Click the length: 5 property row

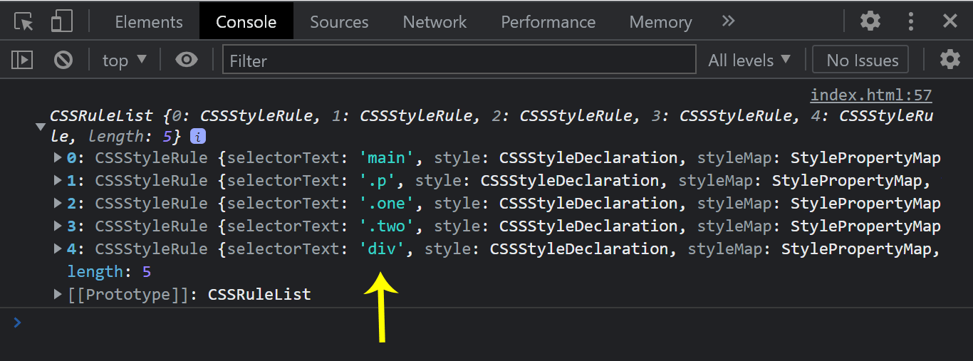[109, 271]
